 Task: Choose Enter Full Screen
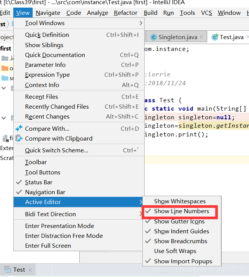pos(78,246)
